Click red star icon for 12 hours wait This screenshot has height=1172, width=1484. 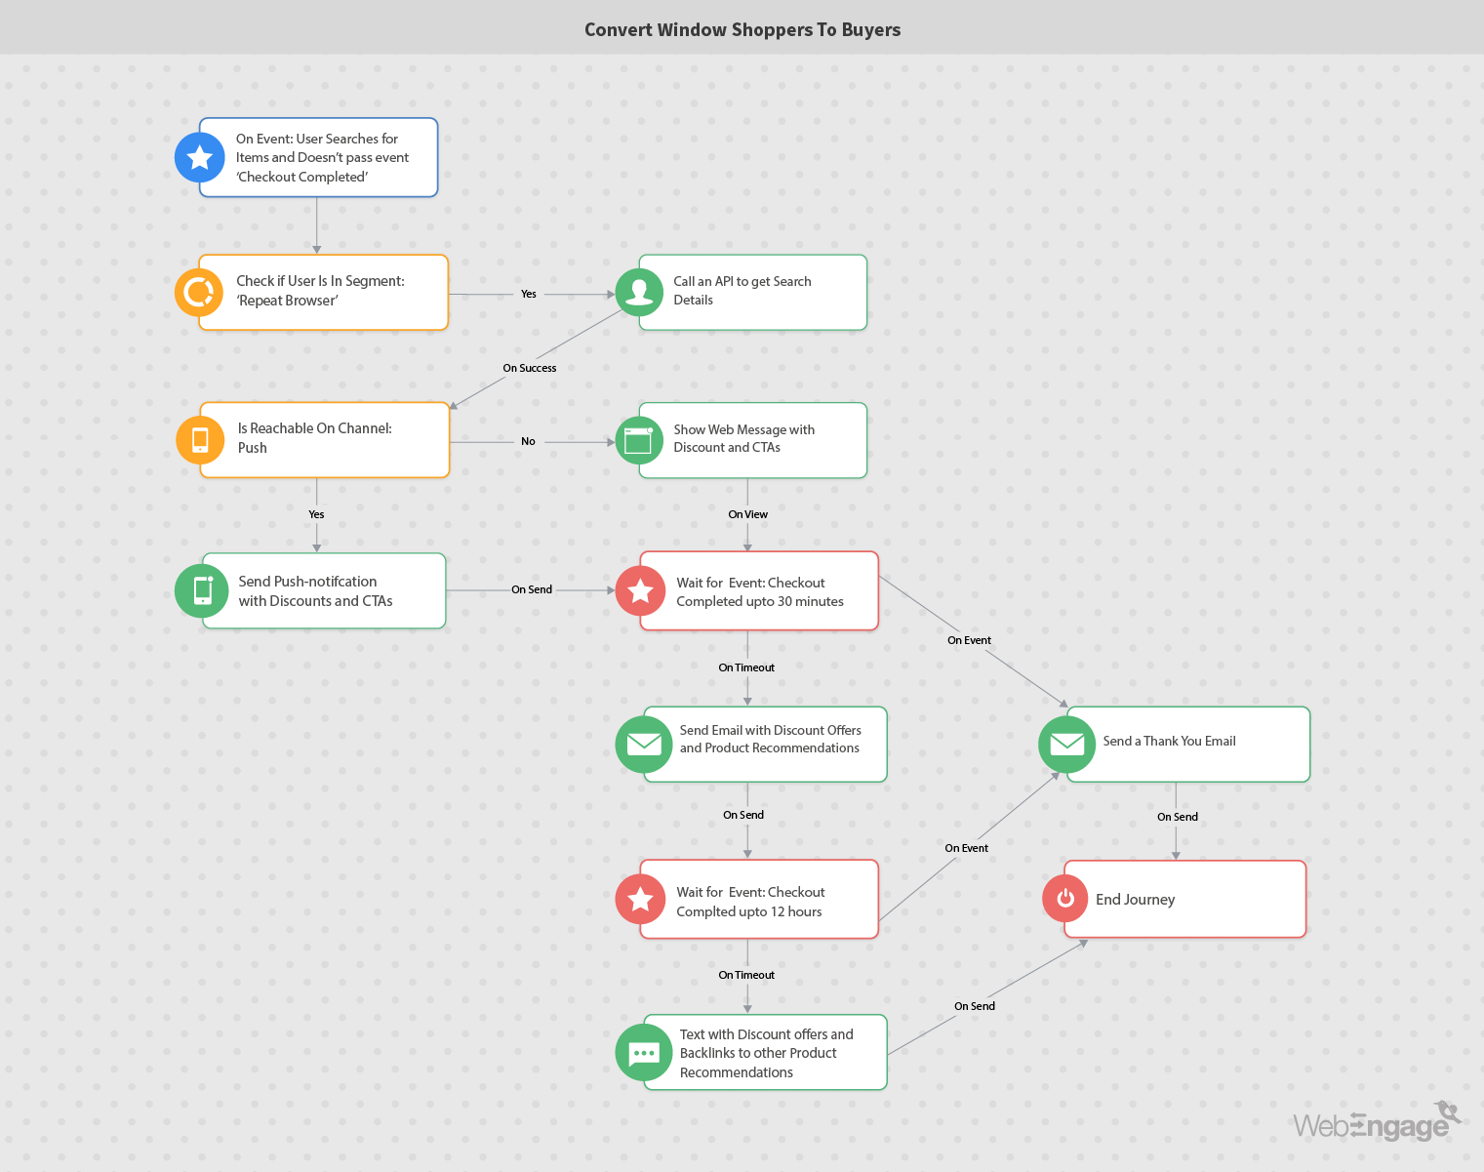(640, 899)
